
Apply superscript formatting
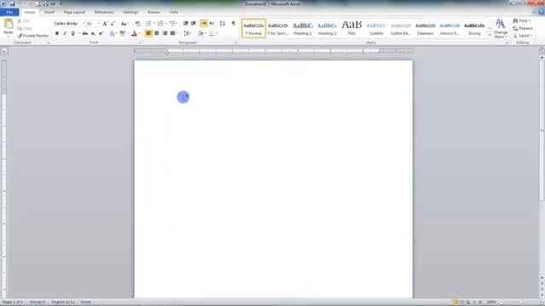point(100,34)
